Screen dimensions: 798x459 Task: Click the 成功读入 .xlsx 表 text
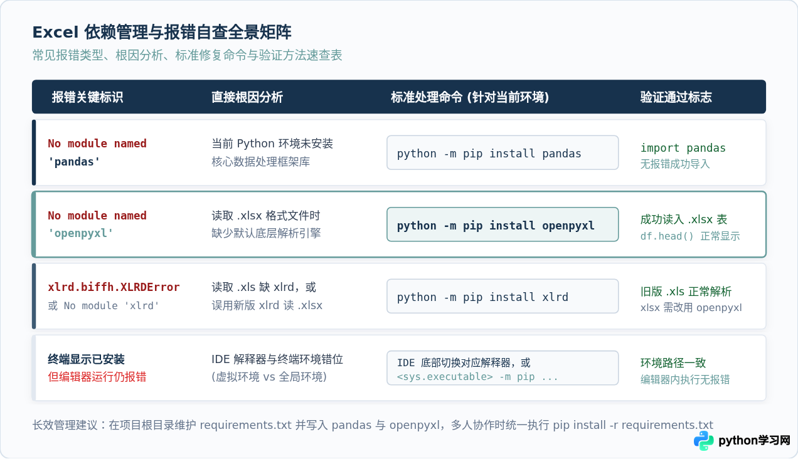[x=684, y=219]
